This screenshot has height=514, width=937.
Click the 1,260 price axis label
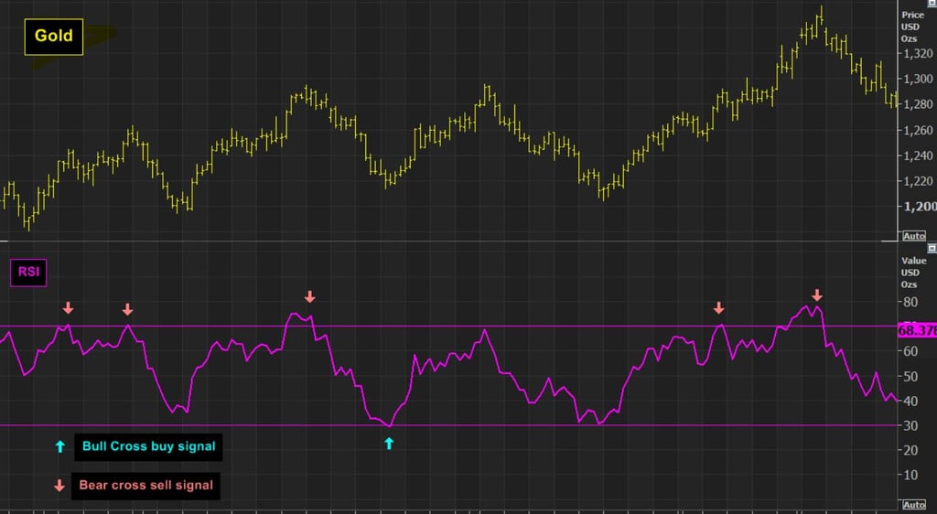click(x=918, y=130)
